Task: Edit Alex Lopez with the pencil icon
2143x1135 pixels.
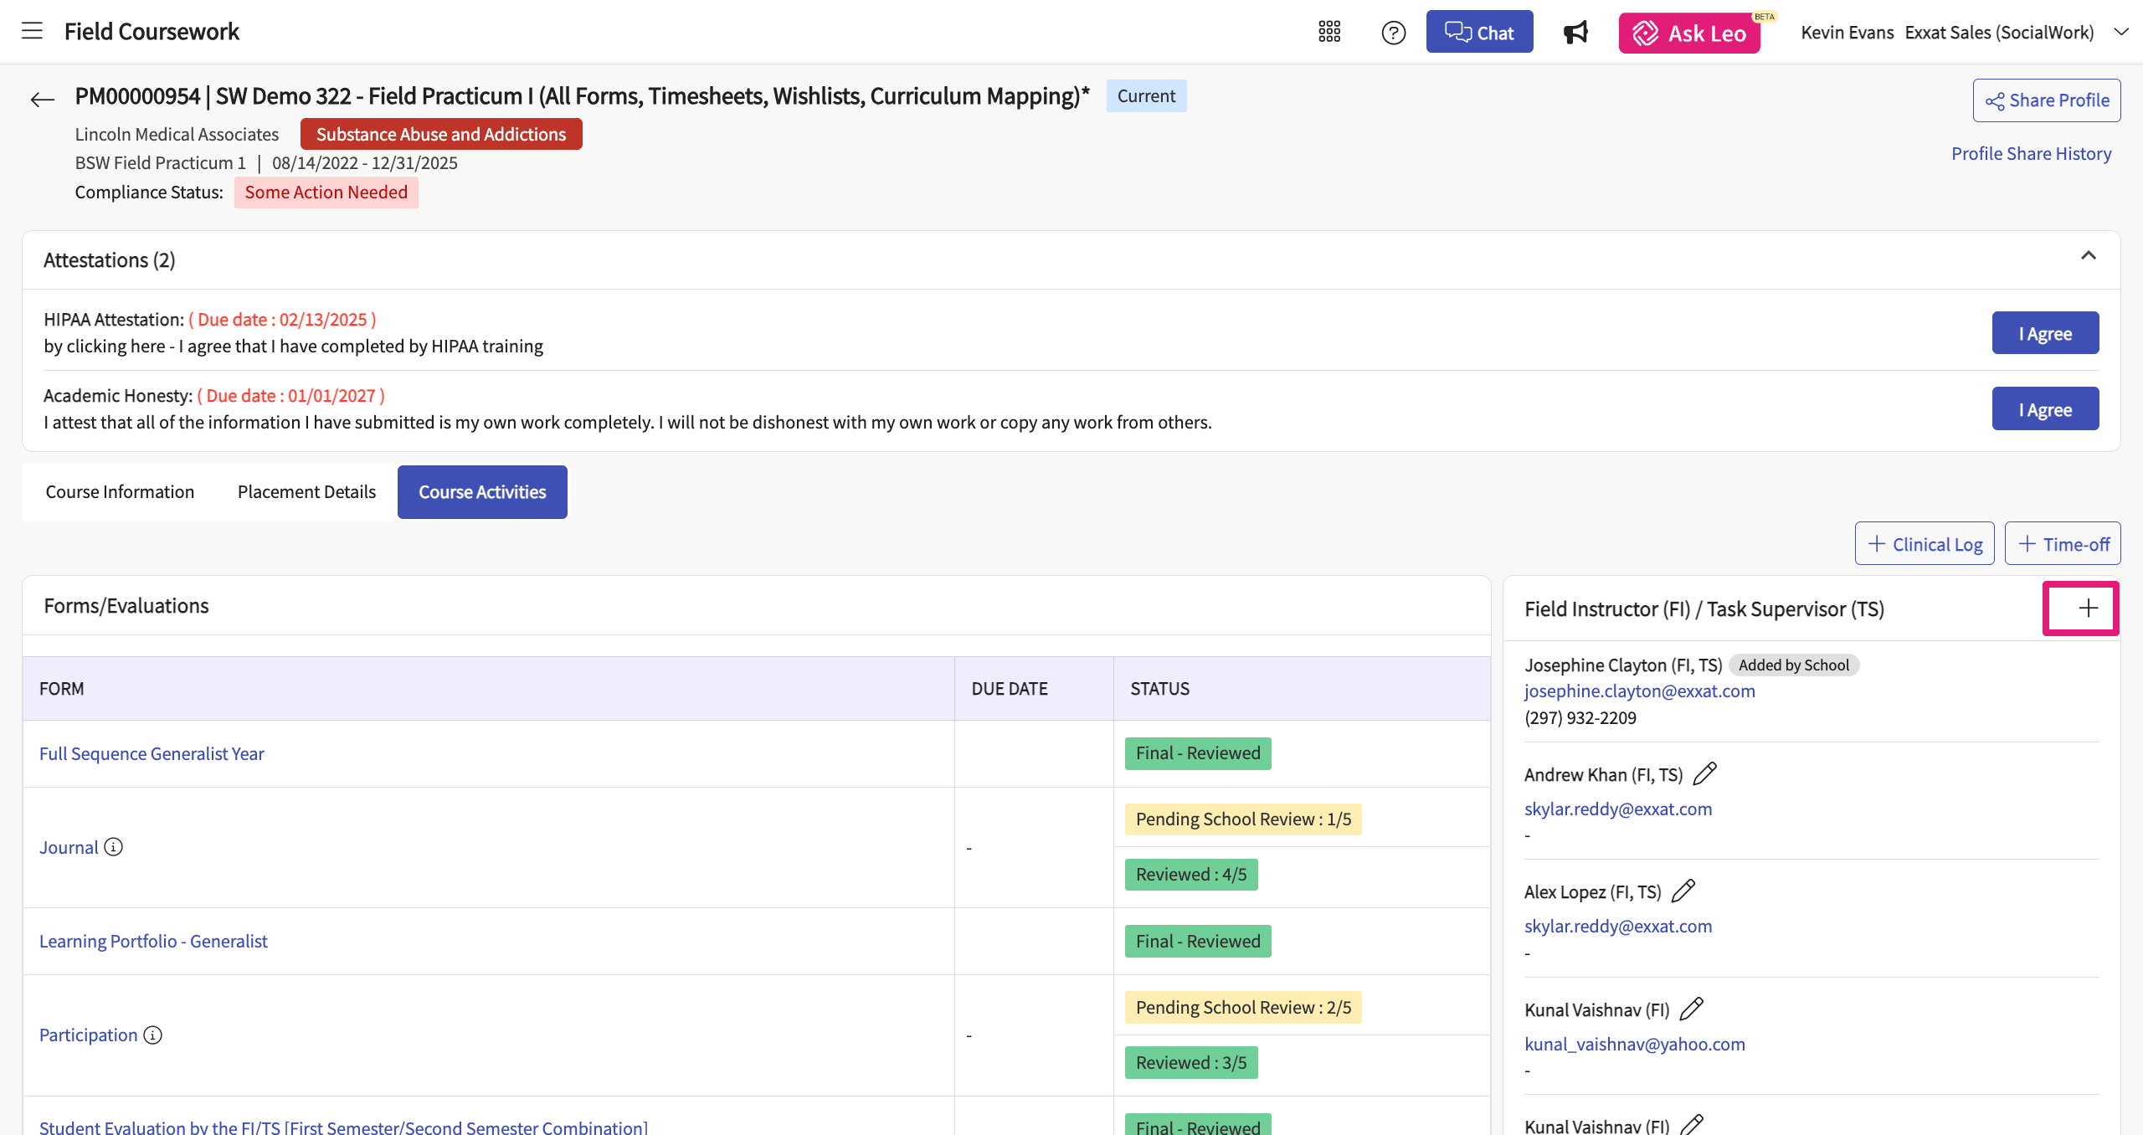Action: pos(1683,891)
